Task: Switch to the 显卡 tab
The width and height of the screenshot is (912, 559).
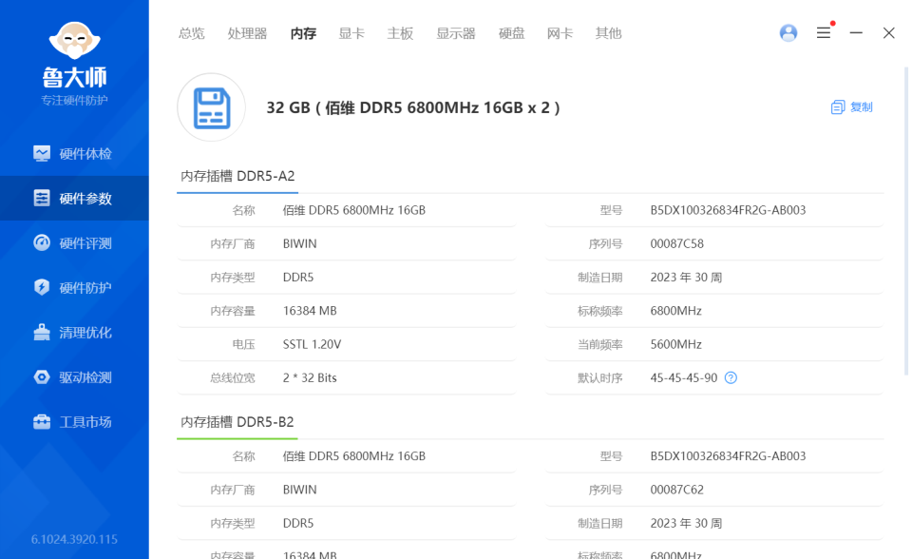Action: click(x=351, y=33)
